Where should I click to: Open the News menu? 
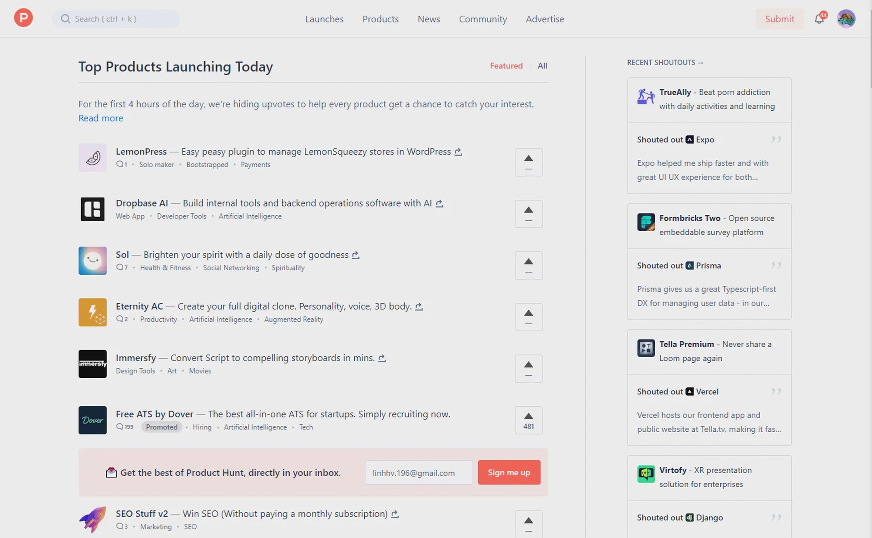(429, 19)
